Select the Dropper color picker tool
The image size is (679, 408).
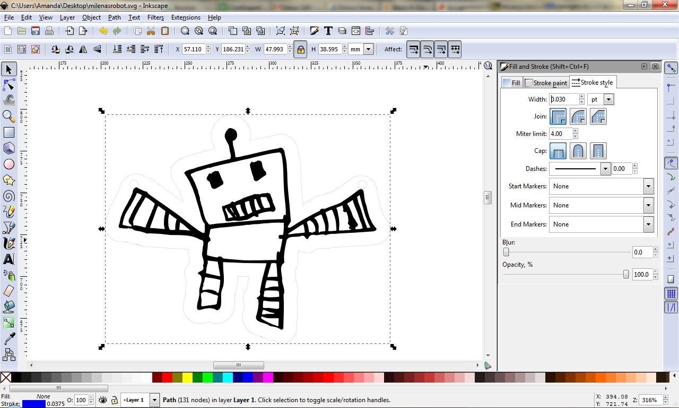click(x=8, y=338)
